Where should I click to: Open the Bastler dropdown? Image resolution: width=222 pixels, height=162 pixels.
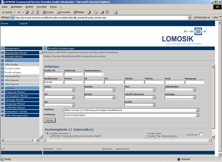tap(140, 105)
